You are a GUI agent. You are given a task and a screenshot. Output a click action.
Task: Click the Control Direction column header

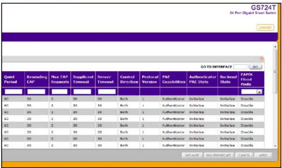[129, 79]
